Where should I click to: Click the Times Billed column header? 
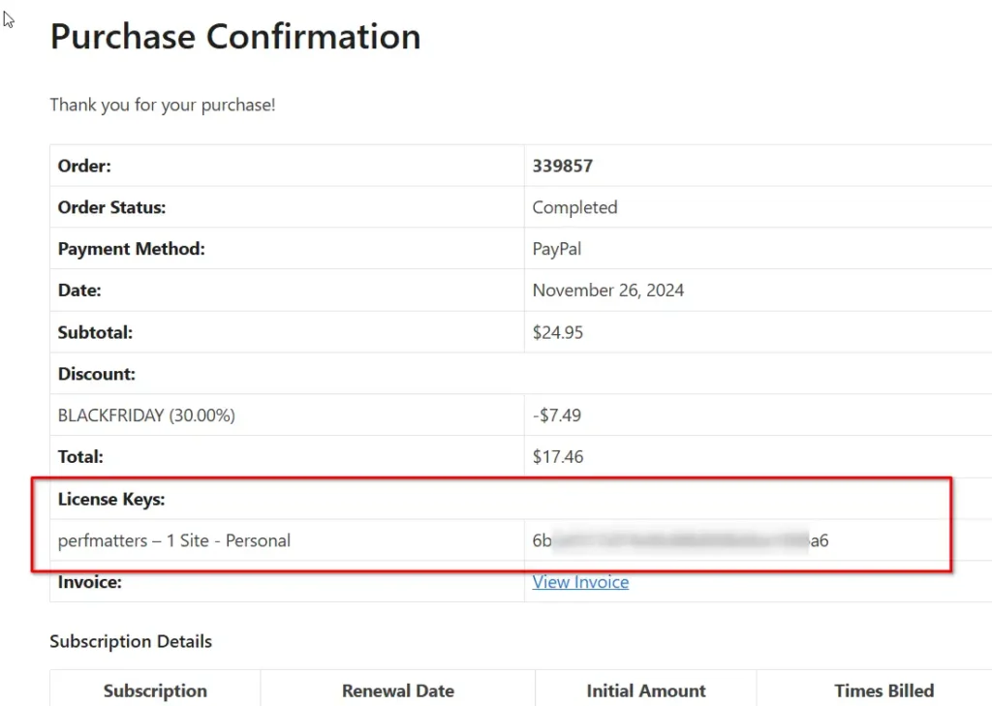(x=884, y=691)
